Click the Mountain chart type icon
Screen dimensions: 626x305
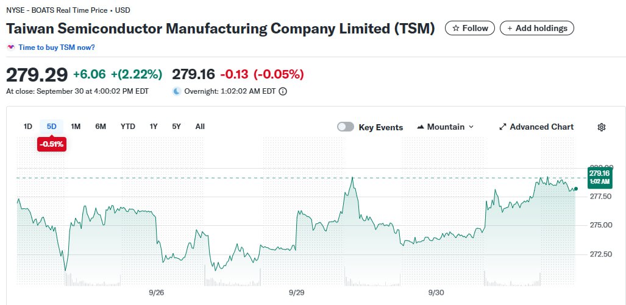click(421, 127)
